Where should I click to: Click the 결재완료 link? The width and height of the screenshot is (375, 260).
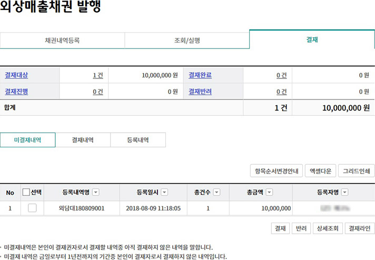(200, 75)
